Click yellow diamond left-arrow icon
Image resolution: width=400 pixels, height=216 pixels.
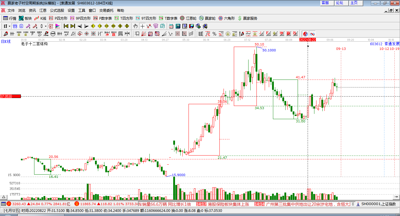(93, 26)
